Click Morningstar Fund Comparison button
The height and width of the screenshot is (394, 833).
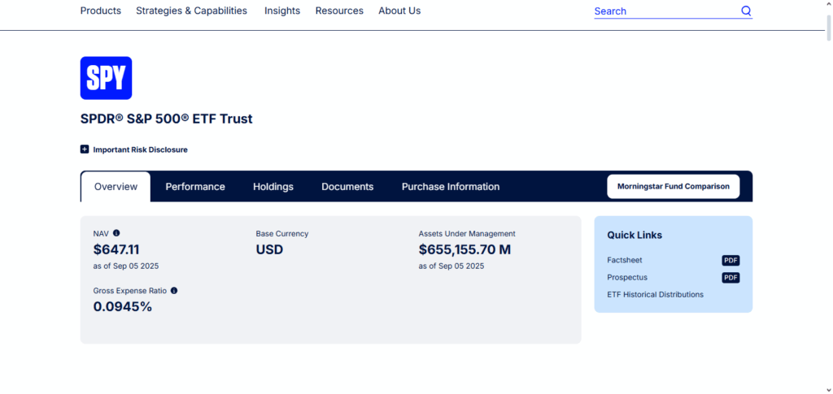point(673,187)
